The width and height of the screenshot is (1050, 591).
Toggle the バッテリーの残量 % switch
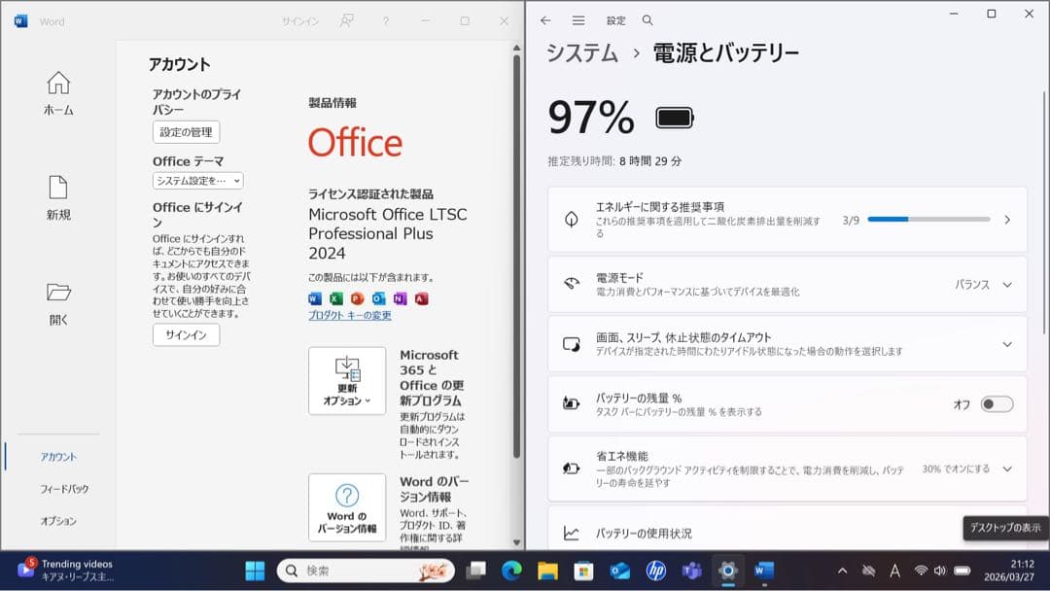[x=997, y=404]
